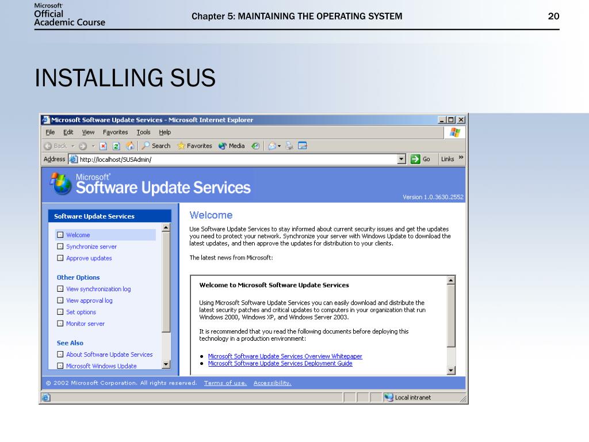The width and height of the screenshot is (589, 442).
Task: Open Approve updates page
Action: click(x=89, y=258)
